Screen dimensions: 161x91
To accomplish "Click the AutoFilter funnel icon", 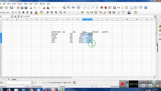I will pyautogui.click(x=97, y=8).
